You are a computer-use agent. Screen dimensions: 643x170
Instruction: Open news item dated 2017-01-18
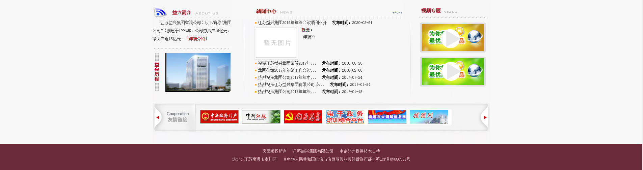287,92
